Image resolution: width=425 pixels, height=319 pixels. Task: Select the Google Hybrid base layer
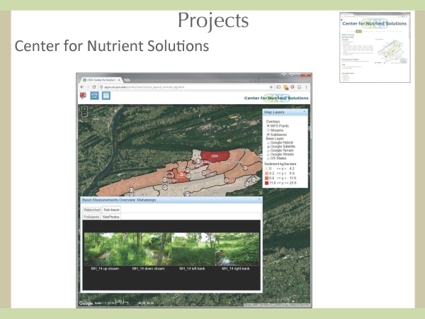268,142
